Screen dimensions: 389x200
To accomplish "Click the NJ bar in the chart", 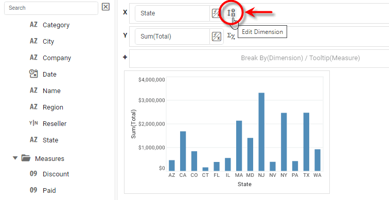I will click(x=261, y=132).
